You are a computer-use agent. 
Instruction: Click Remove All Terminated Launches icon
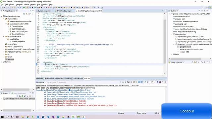point(128,82)
